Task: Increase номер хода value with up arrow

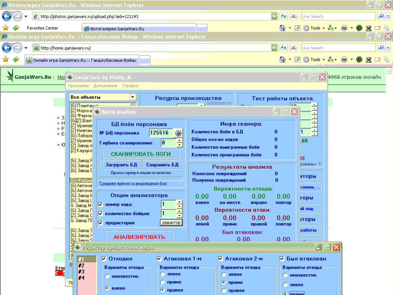Action: click(x=179, y=202)
